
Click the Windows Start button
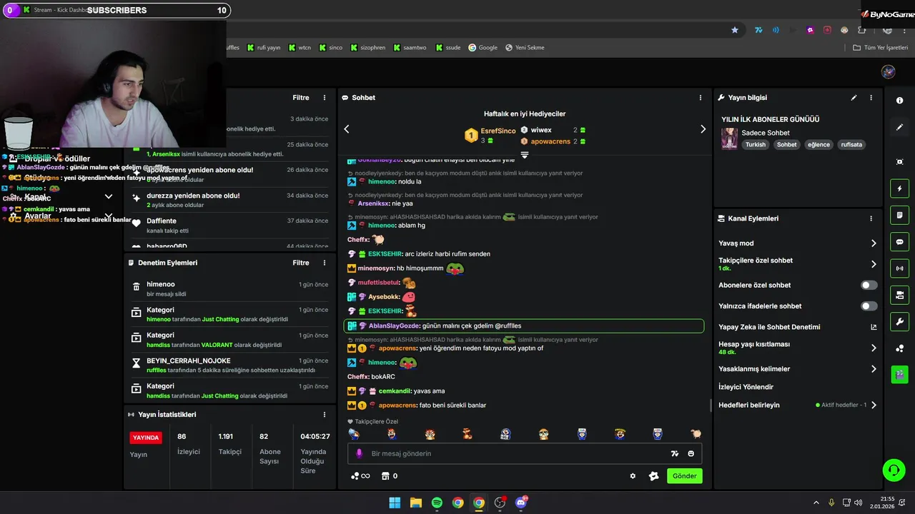click(395, 503)
